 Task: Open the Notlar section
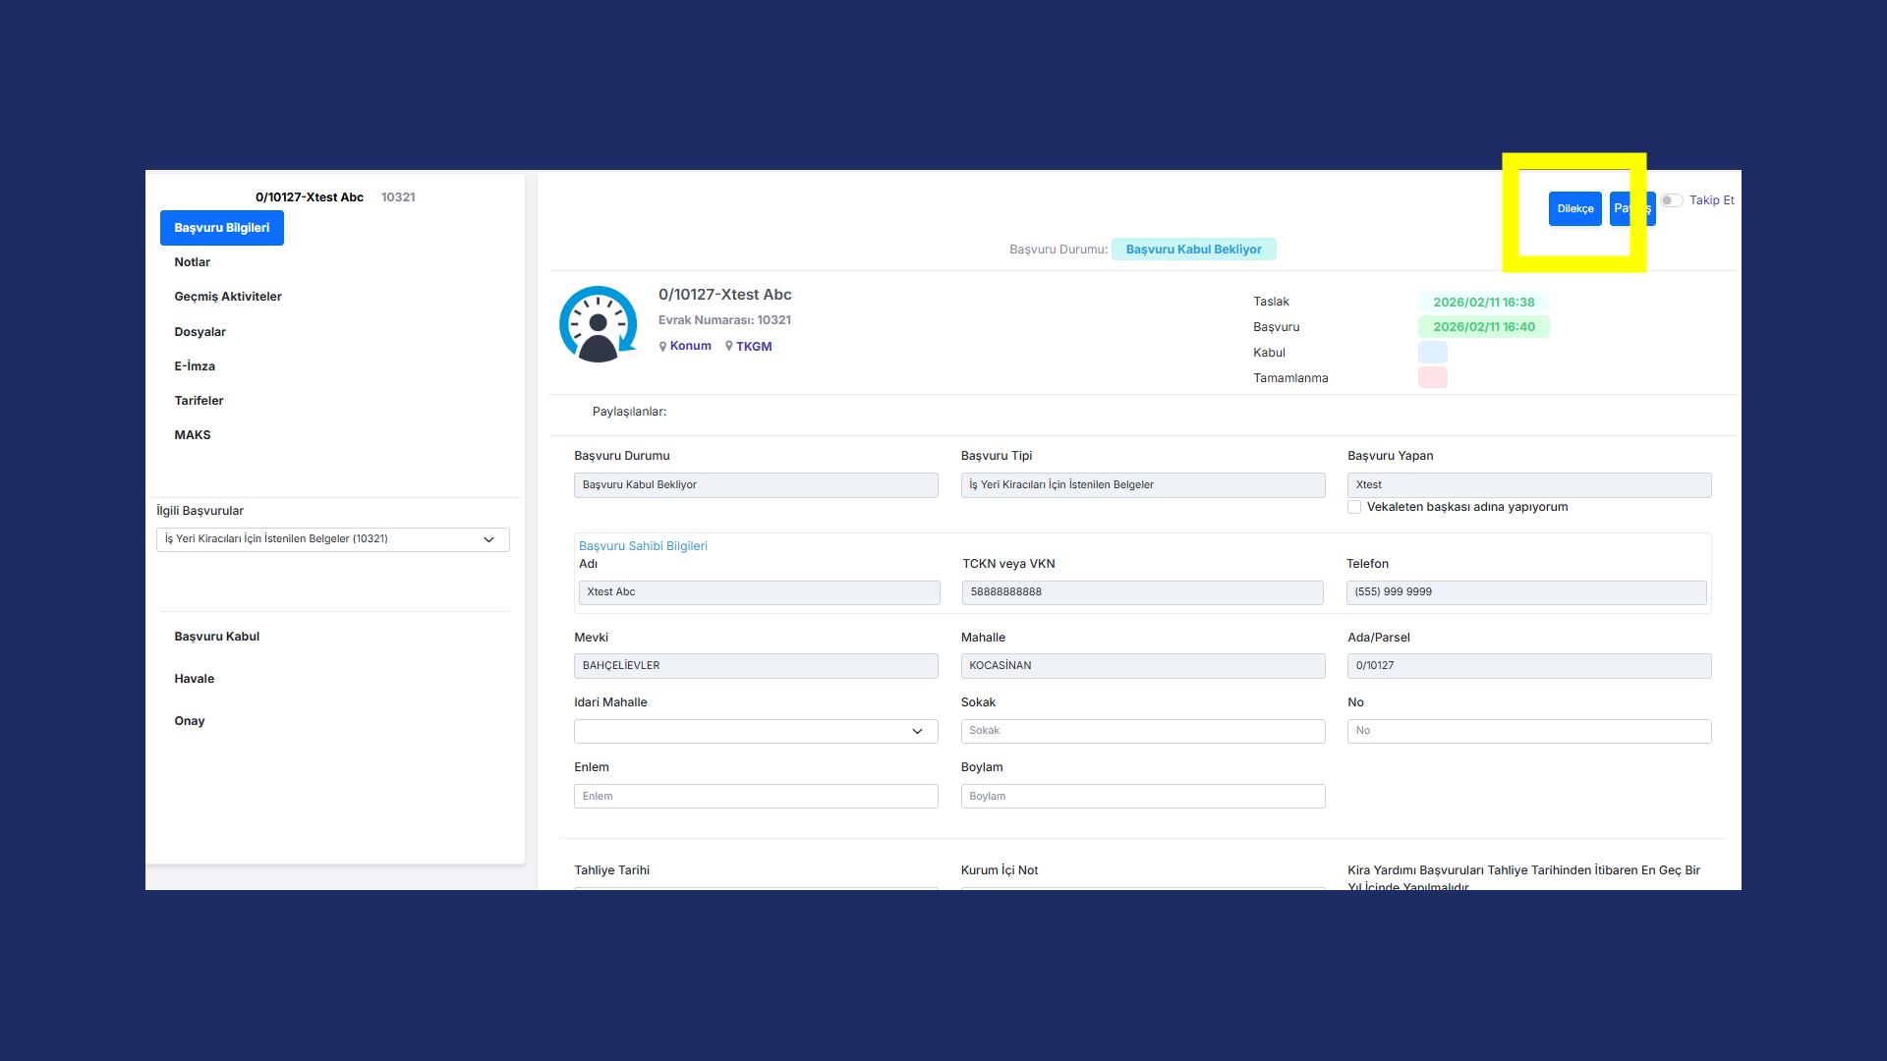(x=193, y=262)
